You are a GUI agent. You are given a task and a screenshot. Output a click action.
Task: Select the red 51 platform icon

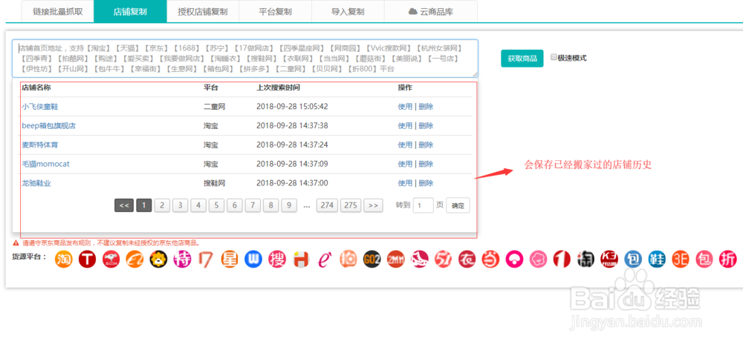pyautogui.click(x=444, y=259)
